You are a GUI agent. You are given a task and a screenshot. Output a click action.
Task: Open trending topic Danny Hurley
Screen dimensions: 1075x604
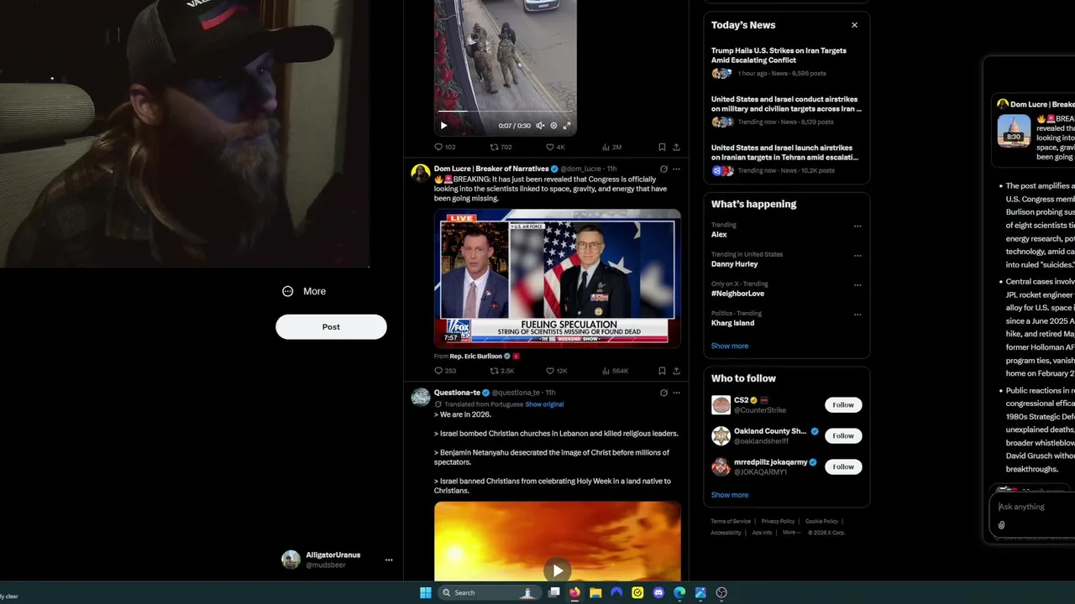(734, 264)
